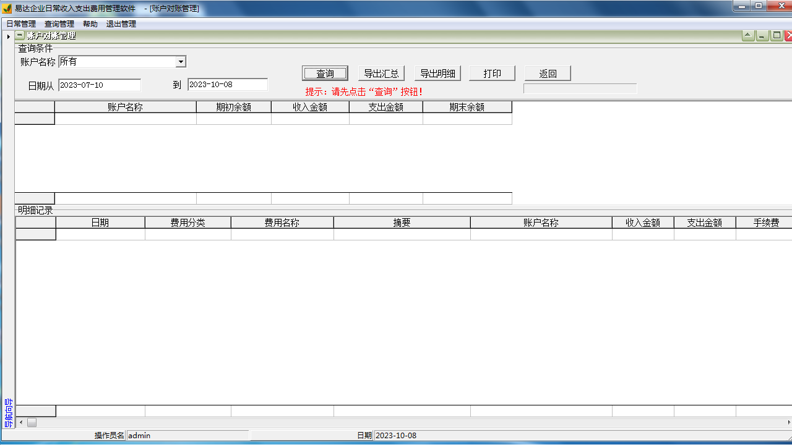
Task: Click the 到 end date field
Action: [x=228, y=85]
